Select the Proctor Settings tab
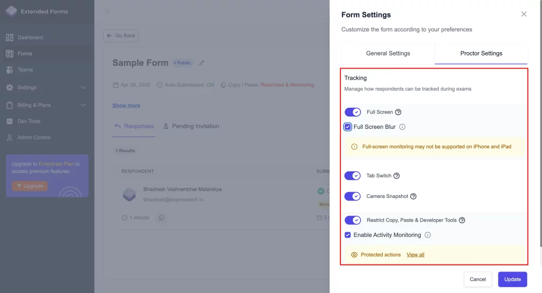The width and height of the screenshot is (542, 293). tap(481, 53)
